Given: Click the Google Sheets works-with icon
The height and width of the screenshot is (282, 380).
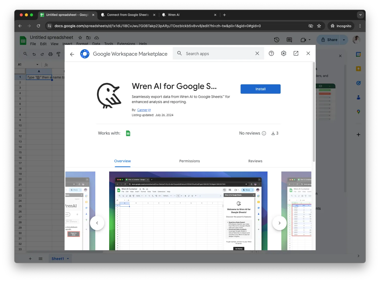Looking at the screenshot, I should click(128, 133).
